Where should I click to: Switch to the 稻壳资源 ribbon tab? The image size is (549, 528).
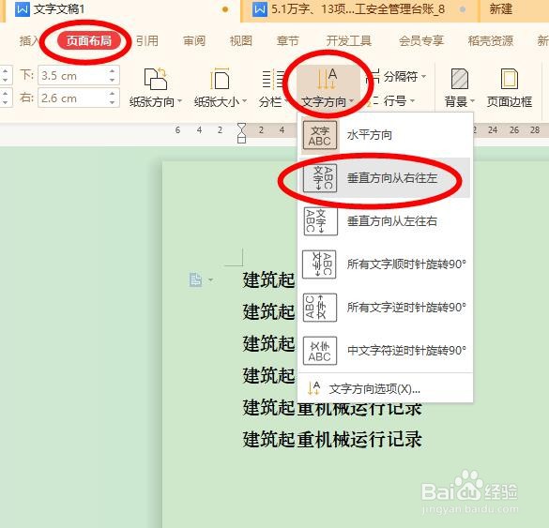point(491,41)
